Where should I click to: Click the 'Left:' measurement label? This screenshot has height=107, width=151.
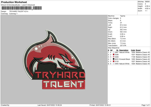coord(109,25)
